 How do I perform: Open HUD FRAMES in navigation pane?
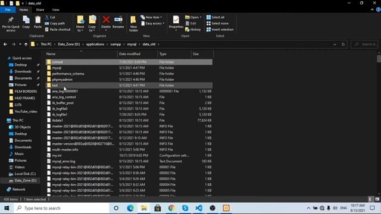point(22,98)
